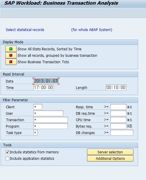The image size is (146, 180).
Task: Enable Include application statistics checkbox
Action: [x=7, y=159]
